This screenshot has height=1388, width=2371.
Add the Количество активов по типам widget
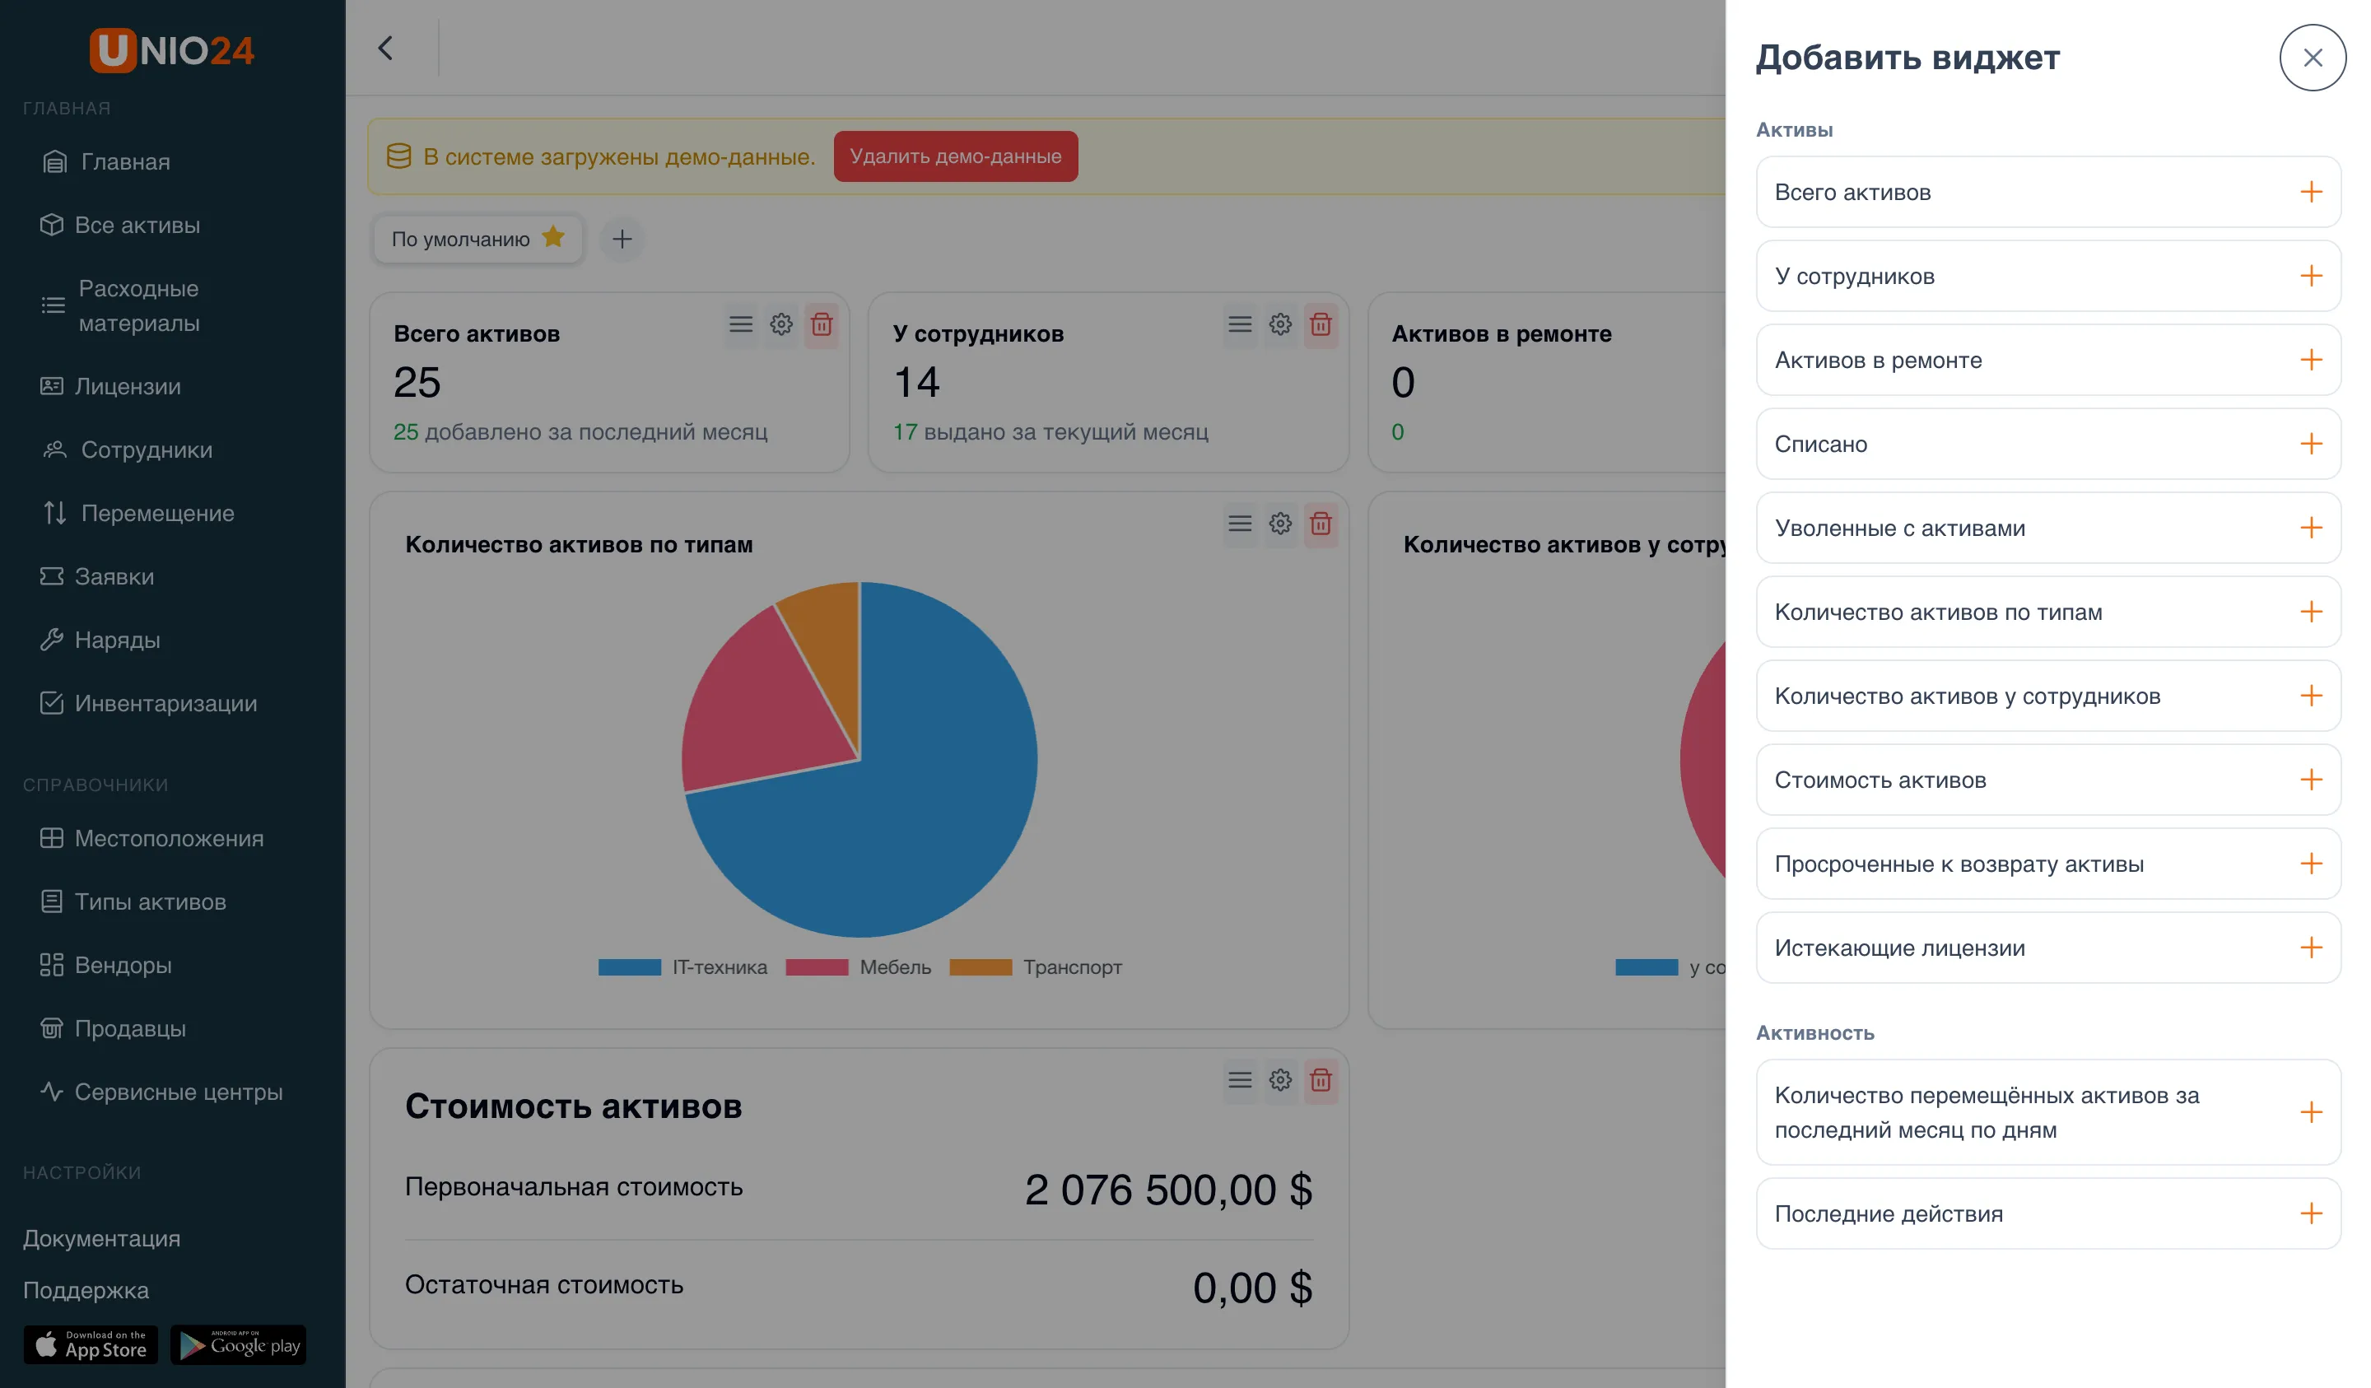click(x=2311, y=612)
